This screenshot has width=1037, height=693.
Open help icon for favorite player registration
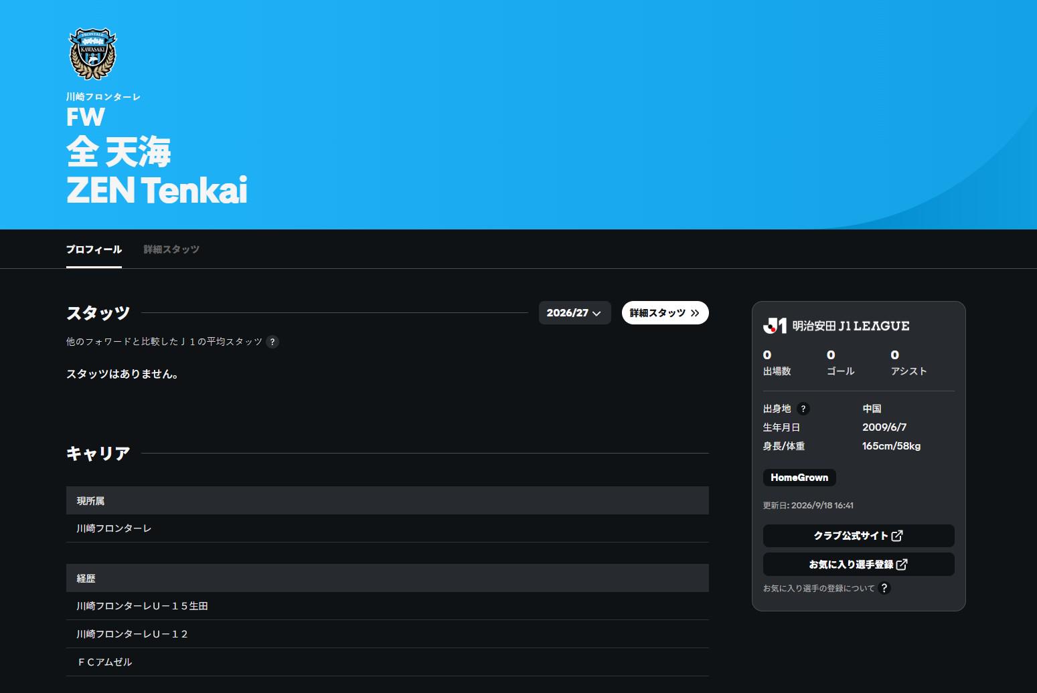point(884,588)
